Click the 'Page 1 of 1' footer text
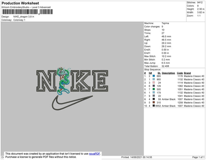 click(198, 157)
